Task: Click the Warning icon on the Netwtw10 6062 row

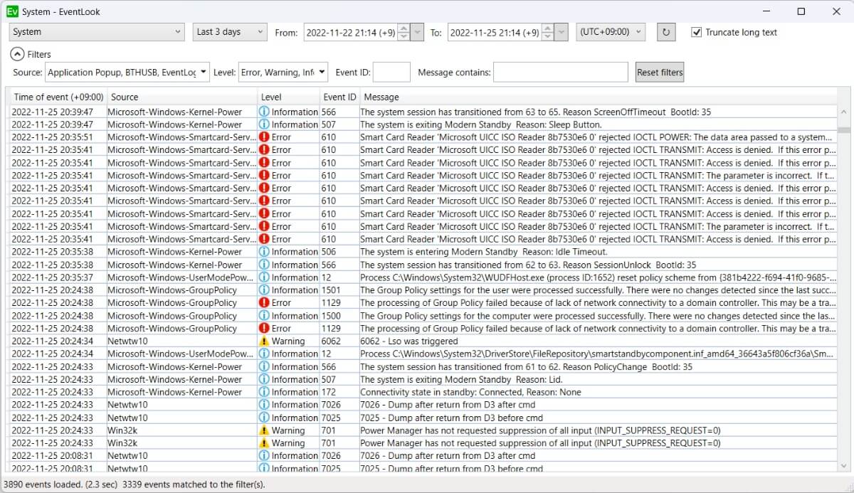Action: (264, 341)
